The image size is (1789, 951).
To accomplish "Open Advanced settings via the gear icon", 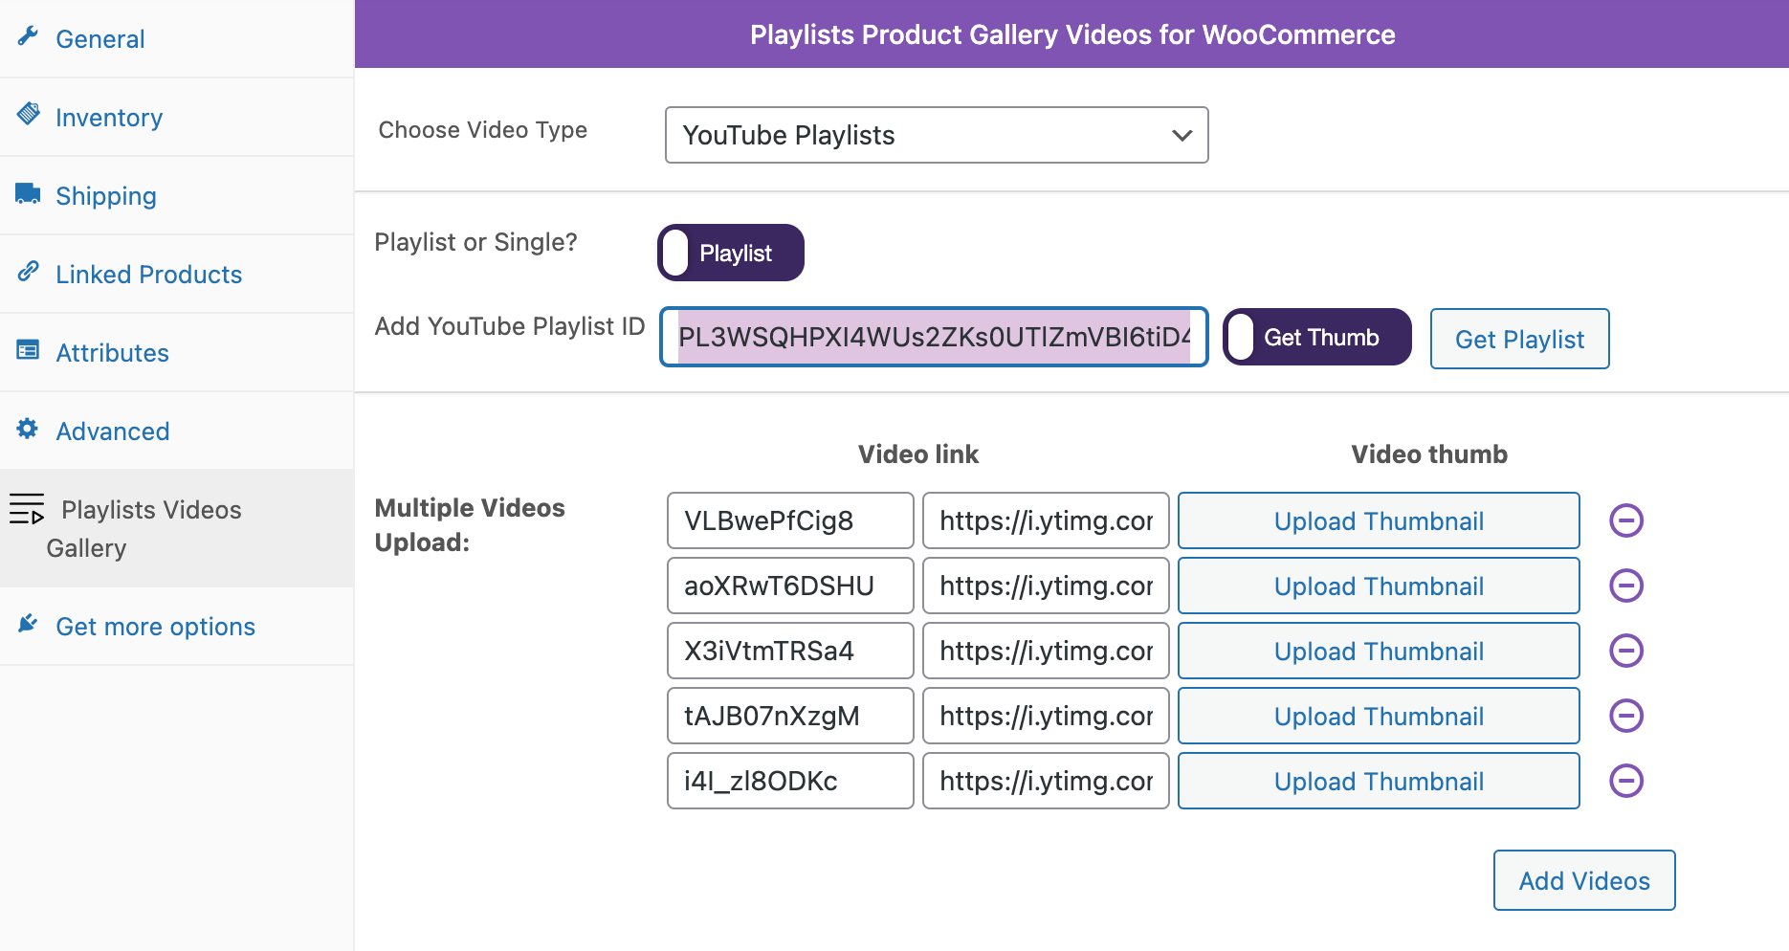I will [28, 429].
